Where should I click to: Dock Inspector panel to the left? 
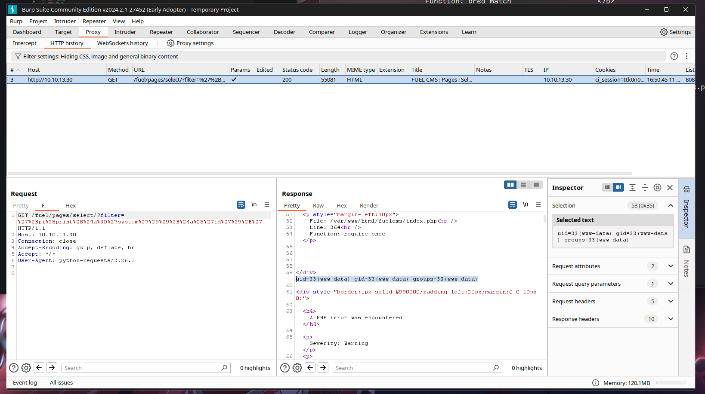click(x=607, y=187)
